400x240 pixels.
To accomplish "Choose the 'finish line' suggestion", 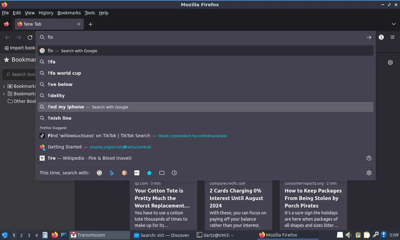I will tap(206, 118).
